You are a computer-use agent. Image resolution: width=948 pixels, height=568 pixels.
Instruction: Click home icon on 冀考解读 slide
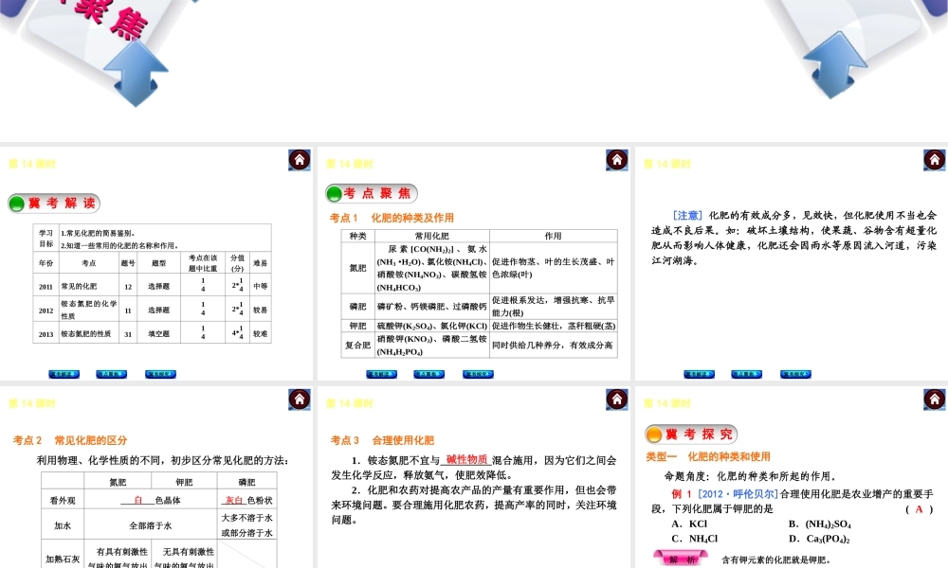(300, 160)
